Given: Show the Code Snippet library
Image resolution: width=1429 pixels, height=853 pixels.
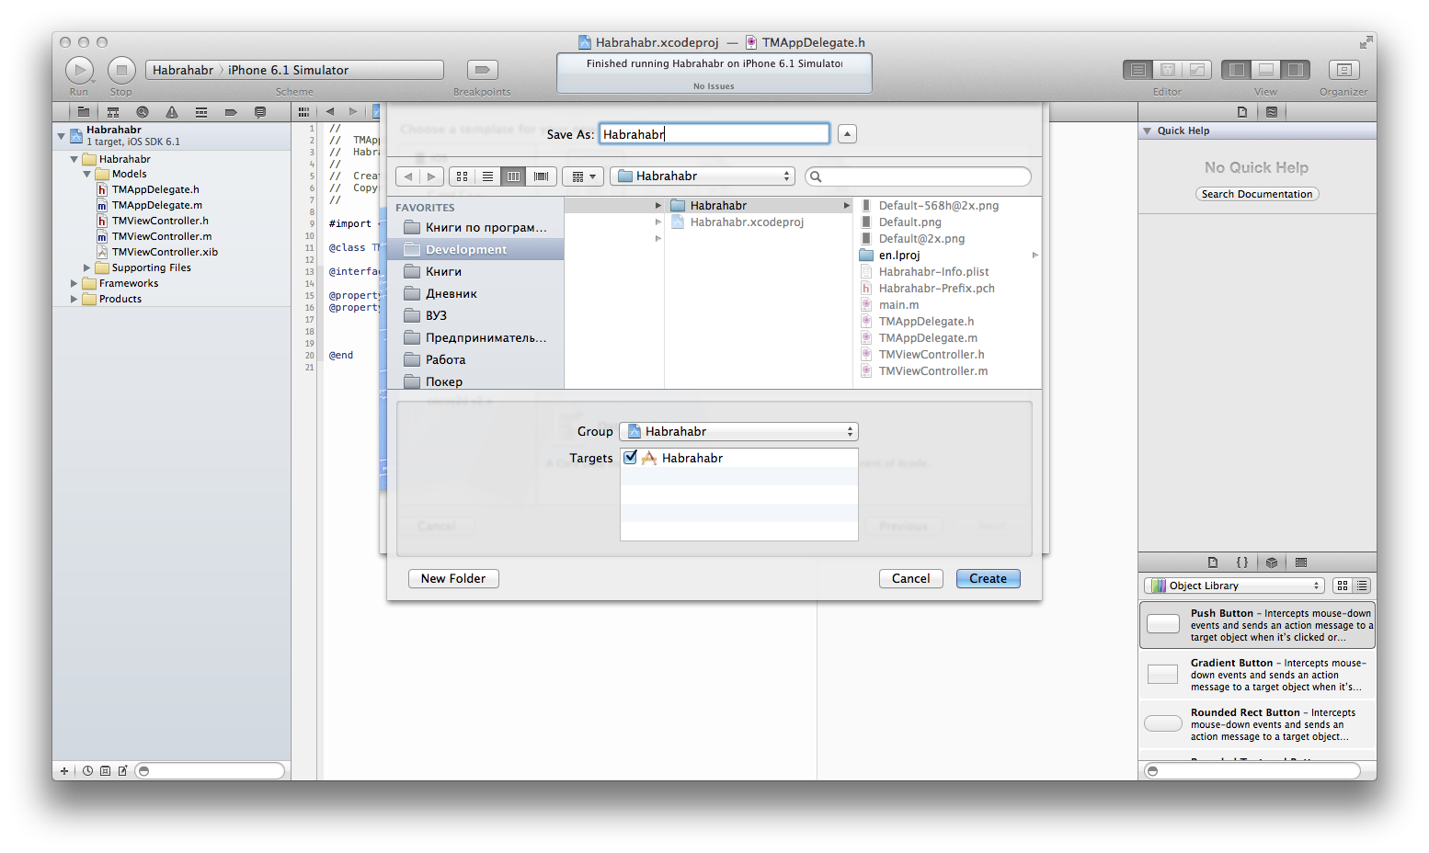Looking at the screenshot, I should point(1242,563).
